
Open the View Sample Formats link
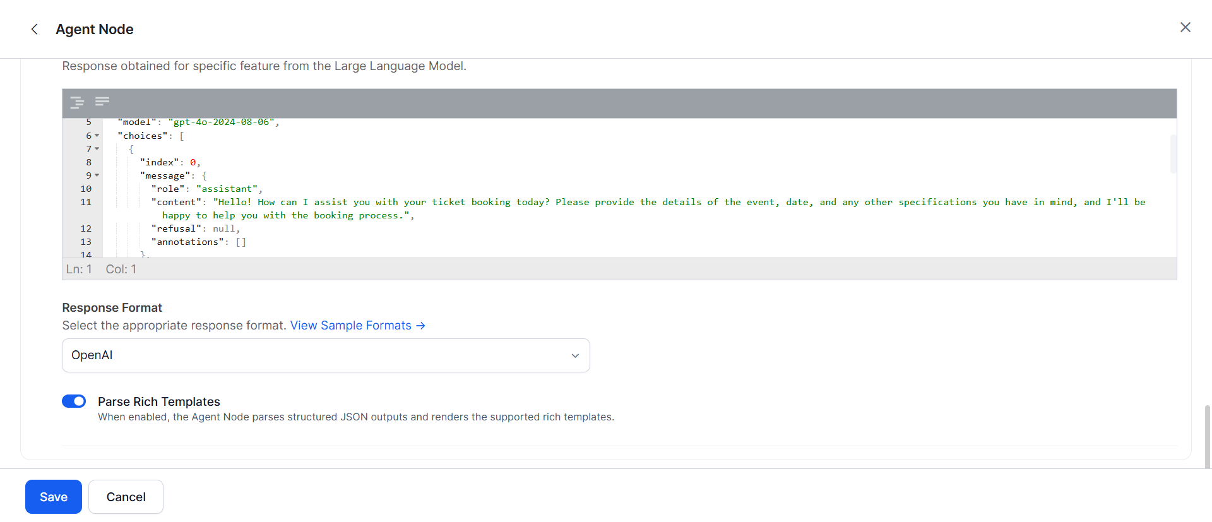point(350,326)
